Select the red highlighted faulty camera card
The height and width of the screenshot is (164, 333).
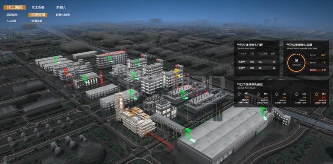point(320,98)
